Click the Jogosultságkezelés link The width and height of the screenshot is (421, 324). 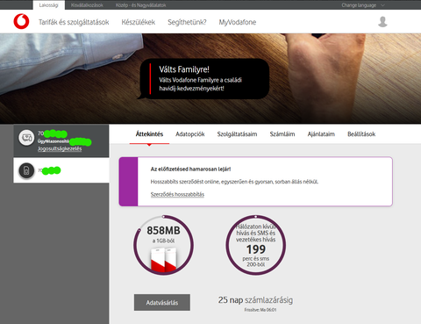pyautogui.click(x=60, y=148)
